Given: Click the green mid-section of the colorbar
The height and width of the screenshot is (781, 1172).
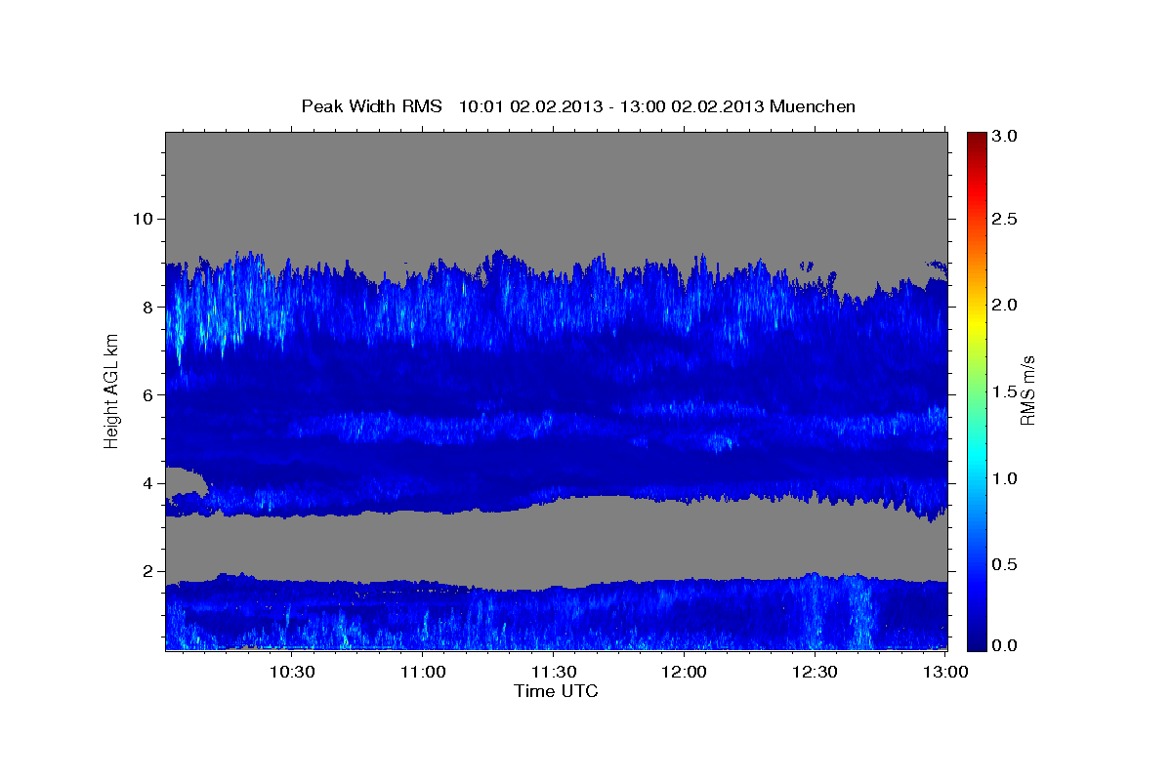Looking at the screenshot, I should [x=977, y=390].
